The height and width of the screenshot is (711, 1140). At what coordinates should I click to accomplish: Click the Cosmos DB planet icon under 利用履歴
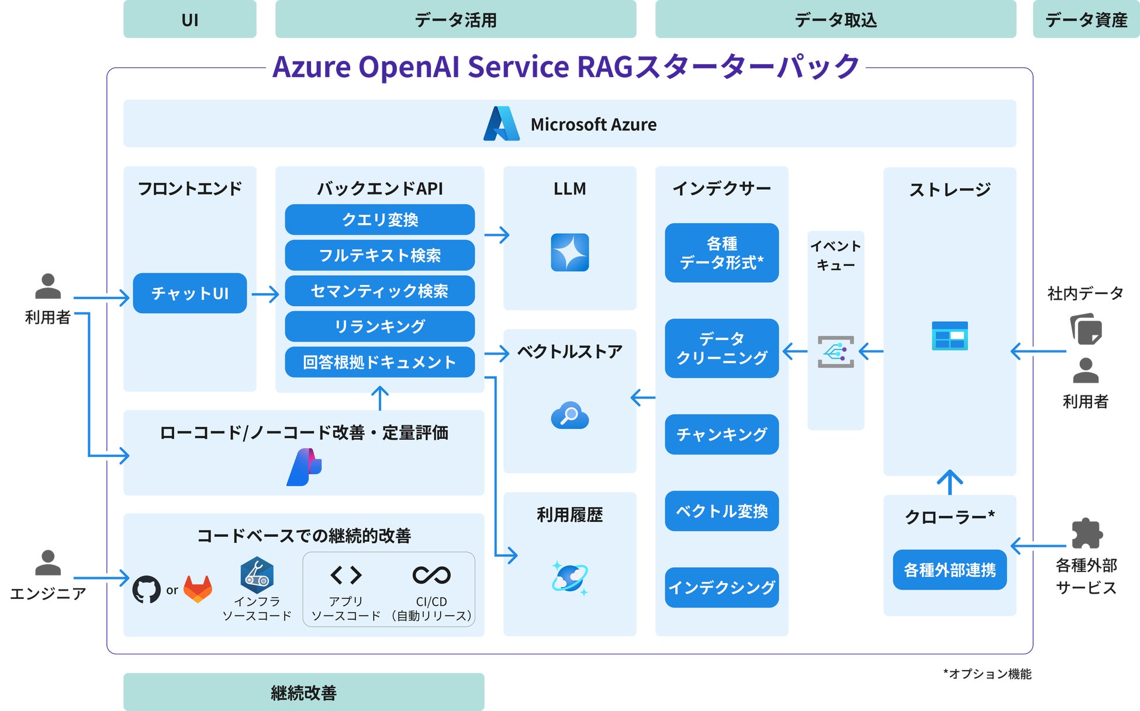pos(569,578)
